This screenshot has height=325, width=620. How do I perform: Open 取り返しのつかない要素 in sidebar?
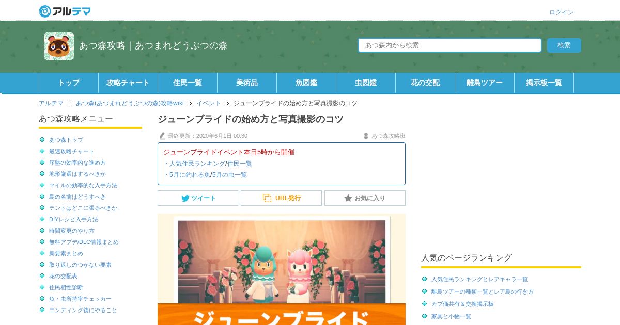tap(80, 265)
